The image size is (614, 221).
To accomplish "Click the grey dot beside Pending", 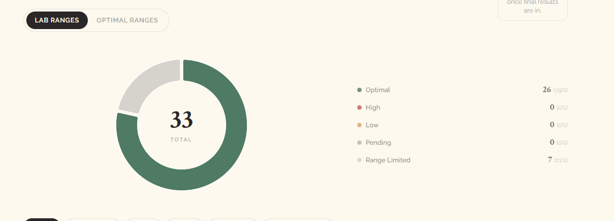I will (359, 143).
